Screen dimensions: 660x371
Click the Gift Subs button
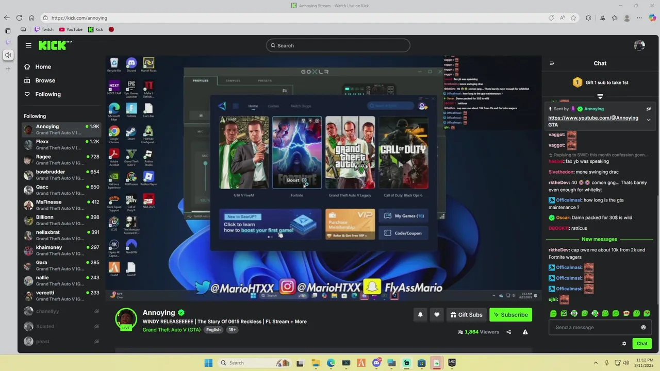(x=466, y=315)
